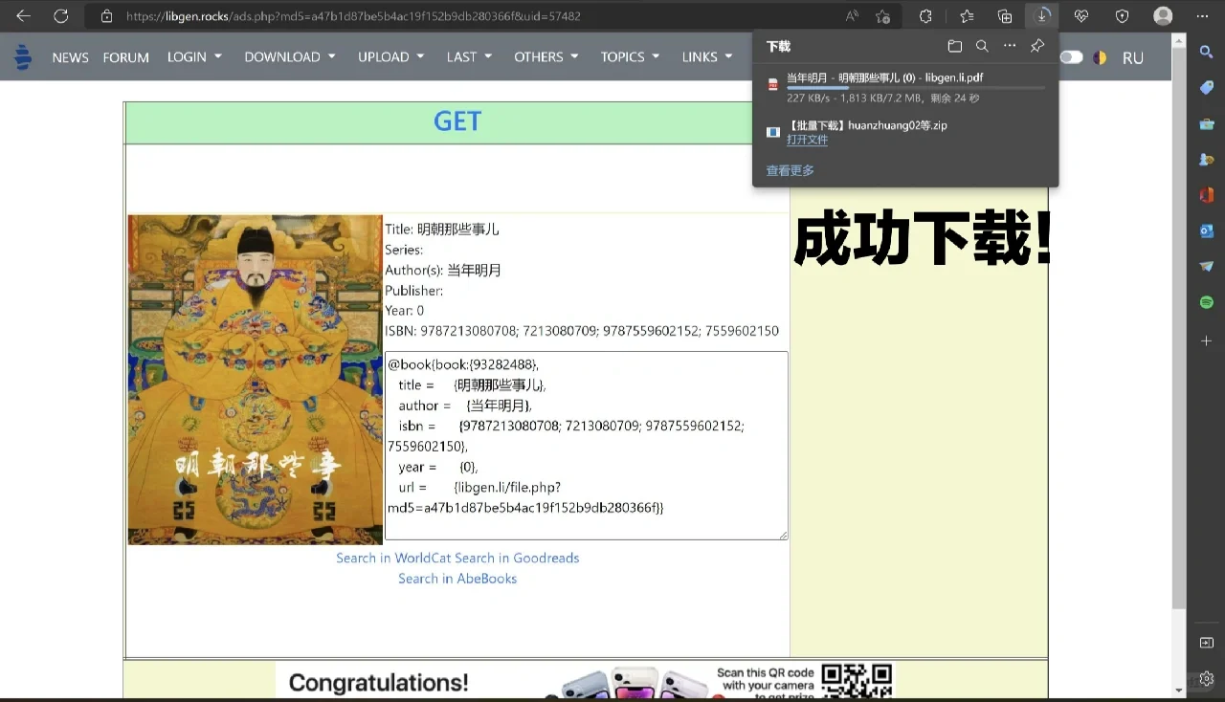This screenshot has width=1225, height=702.
Task: View site information lock icon
Action: coord(106,16)
